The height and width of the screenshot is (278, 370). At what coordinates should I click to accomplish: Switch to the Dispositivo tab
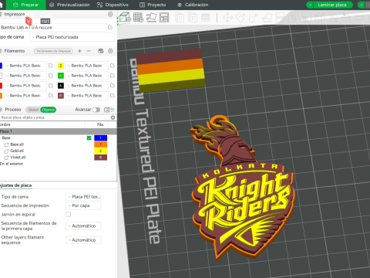113,5
